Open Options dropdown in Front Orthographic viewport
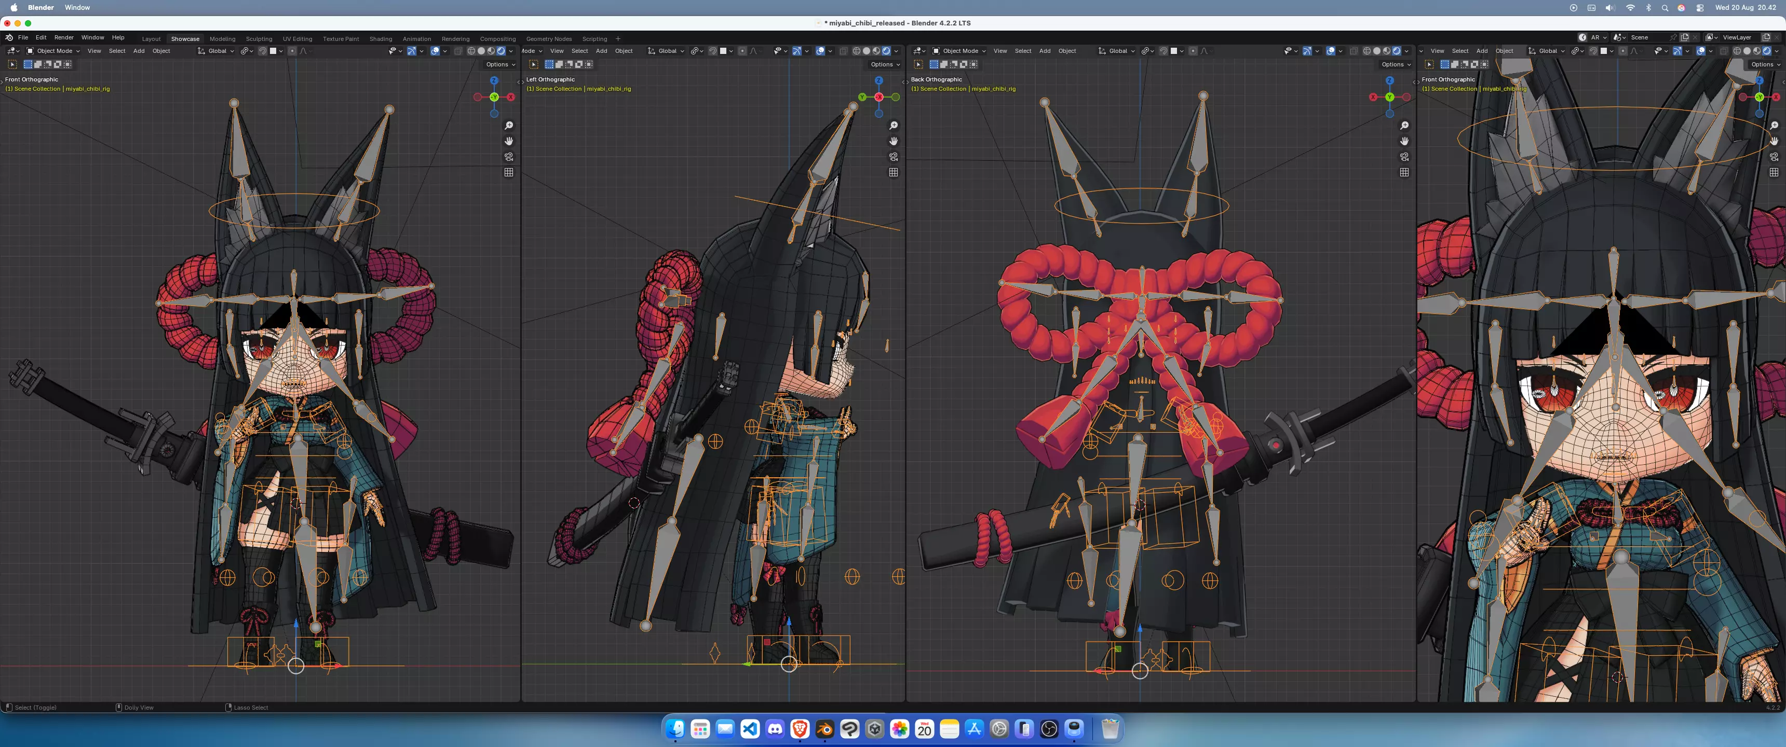The height and width of the screenshot is (747, 1786). tap(500, 64)
